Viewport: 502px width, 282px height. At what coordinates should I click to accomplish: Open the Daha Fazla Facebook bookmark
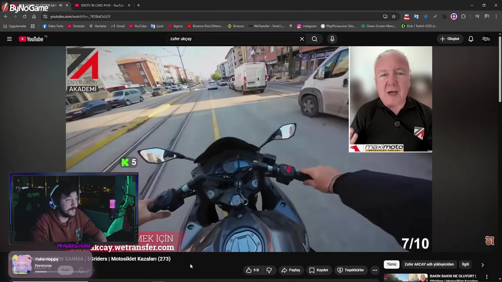pyautogui.click(x=53, y=26)
